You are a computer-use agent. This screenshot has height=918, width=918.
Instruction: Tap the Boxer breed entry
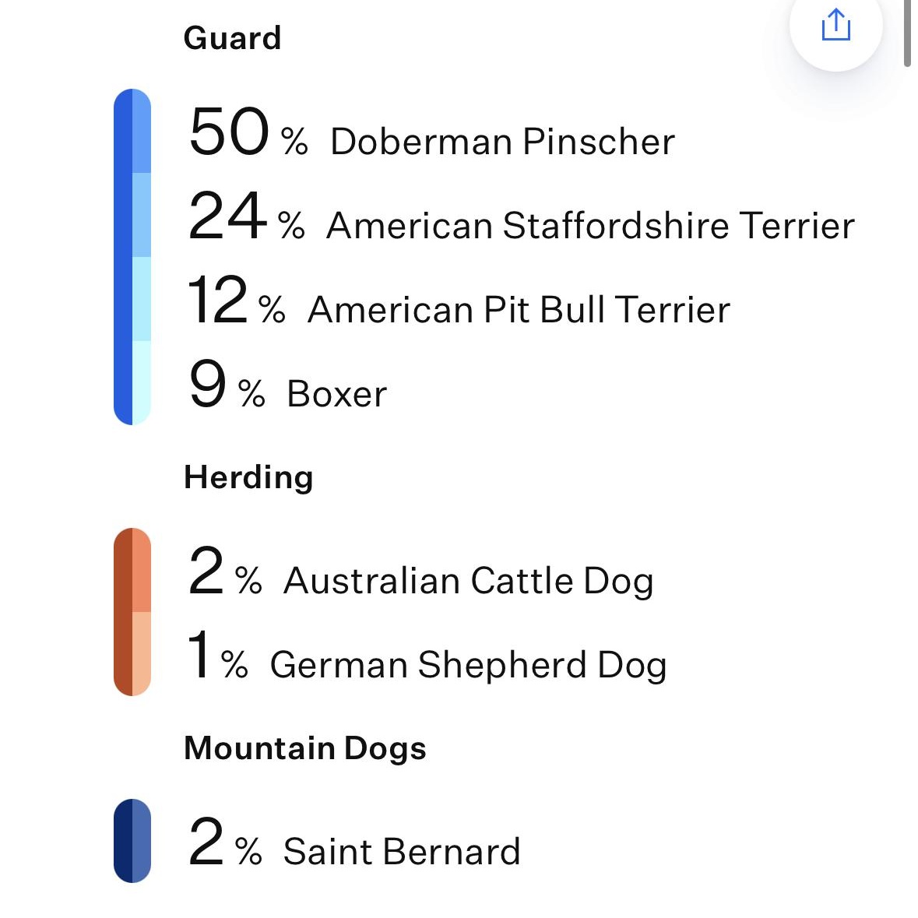pos(336,394)
